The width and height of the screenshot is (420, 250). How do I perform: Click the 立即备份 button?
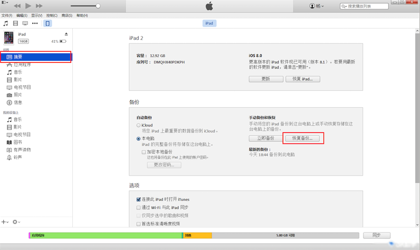click(x=266, y=138)
